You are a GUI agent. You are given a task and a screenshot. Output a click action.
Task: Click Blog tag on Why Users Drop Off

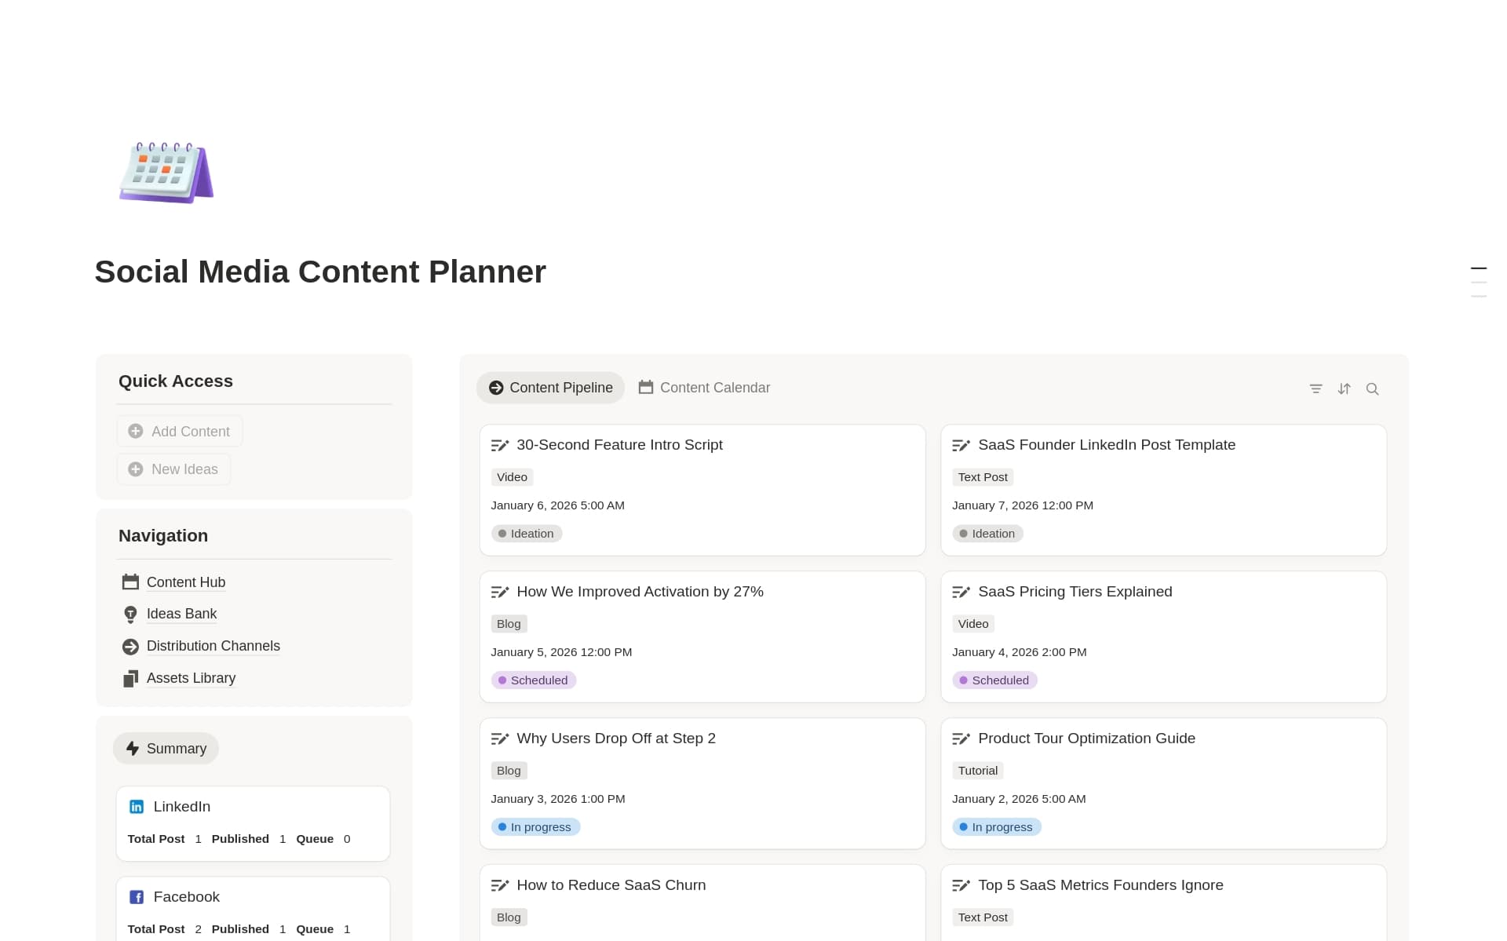tap(509, 771)
